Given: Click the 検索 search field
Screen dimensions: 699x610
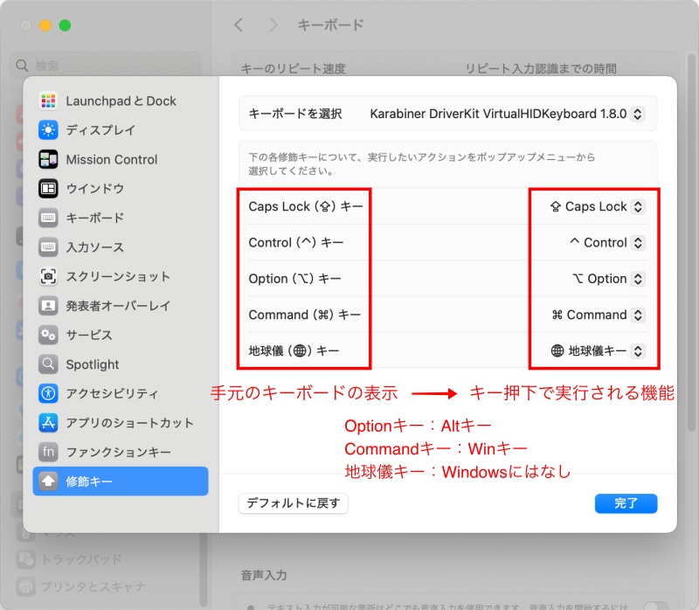Looking at the screenshot, I should 105,66.
